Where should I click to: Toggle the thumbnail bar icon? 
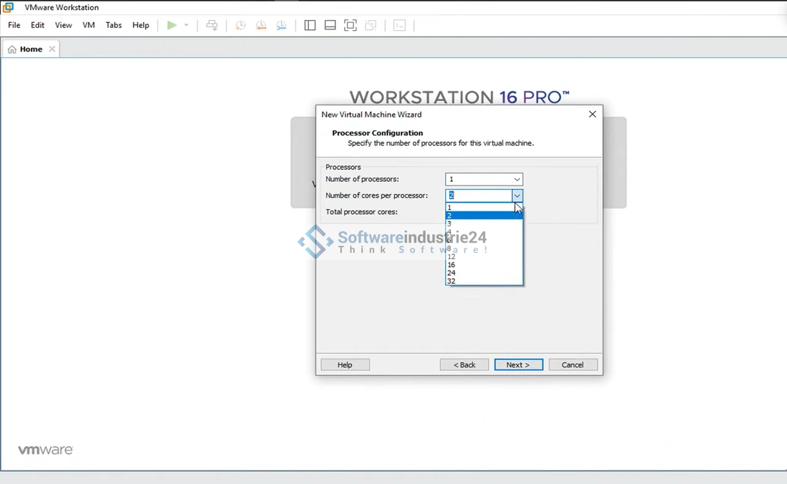pos(330,25)
